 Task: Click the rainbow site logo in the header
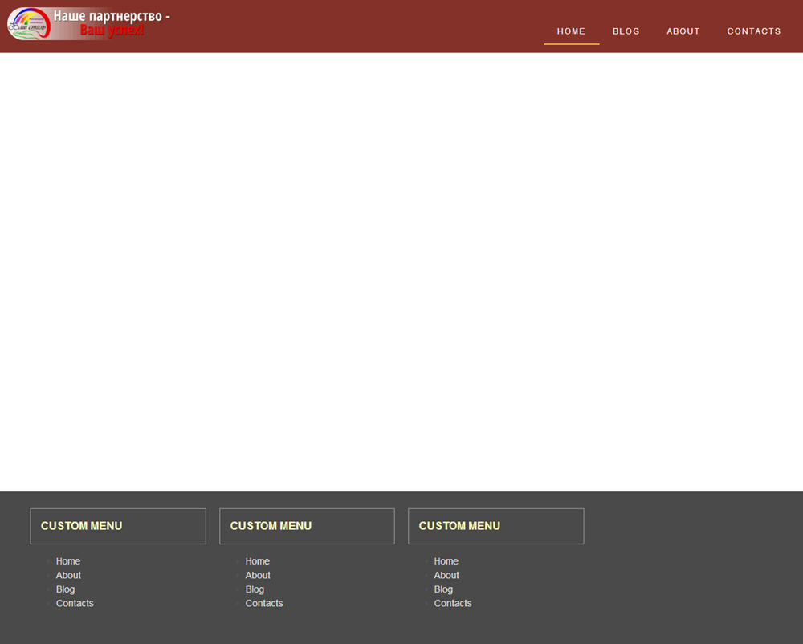pos(29,24)
